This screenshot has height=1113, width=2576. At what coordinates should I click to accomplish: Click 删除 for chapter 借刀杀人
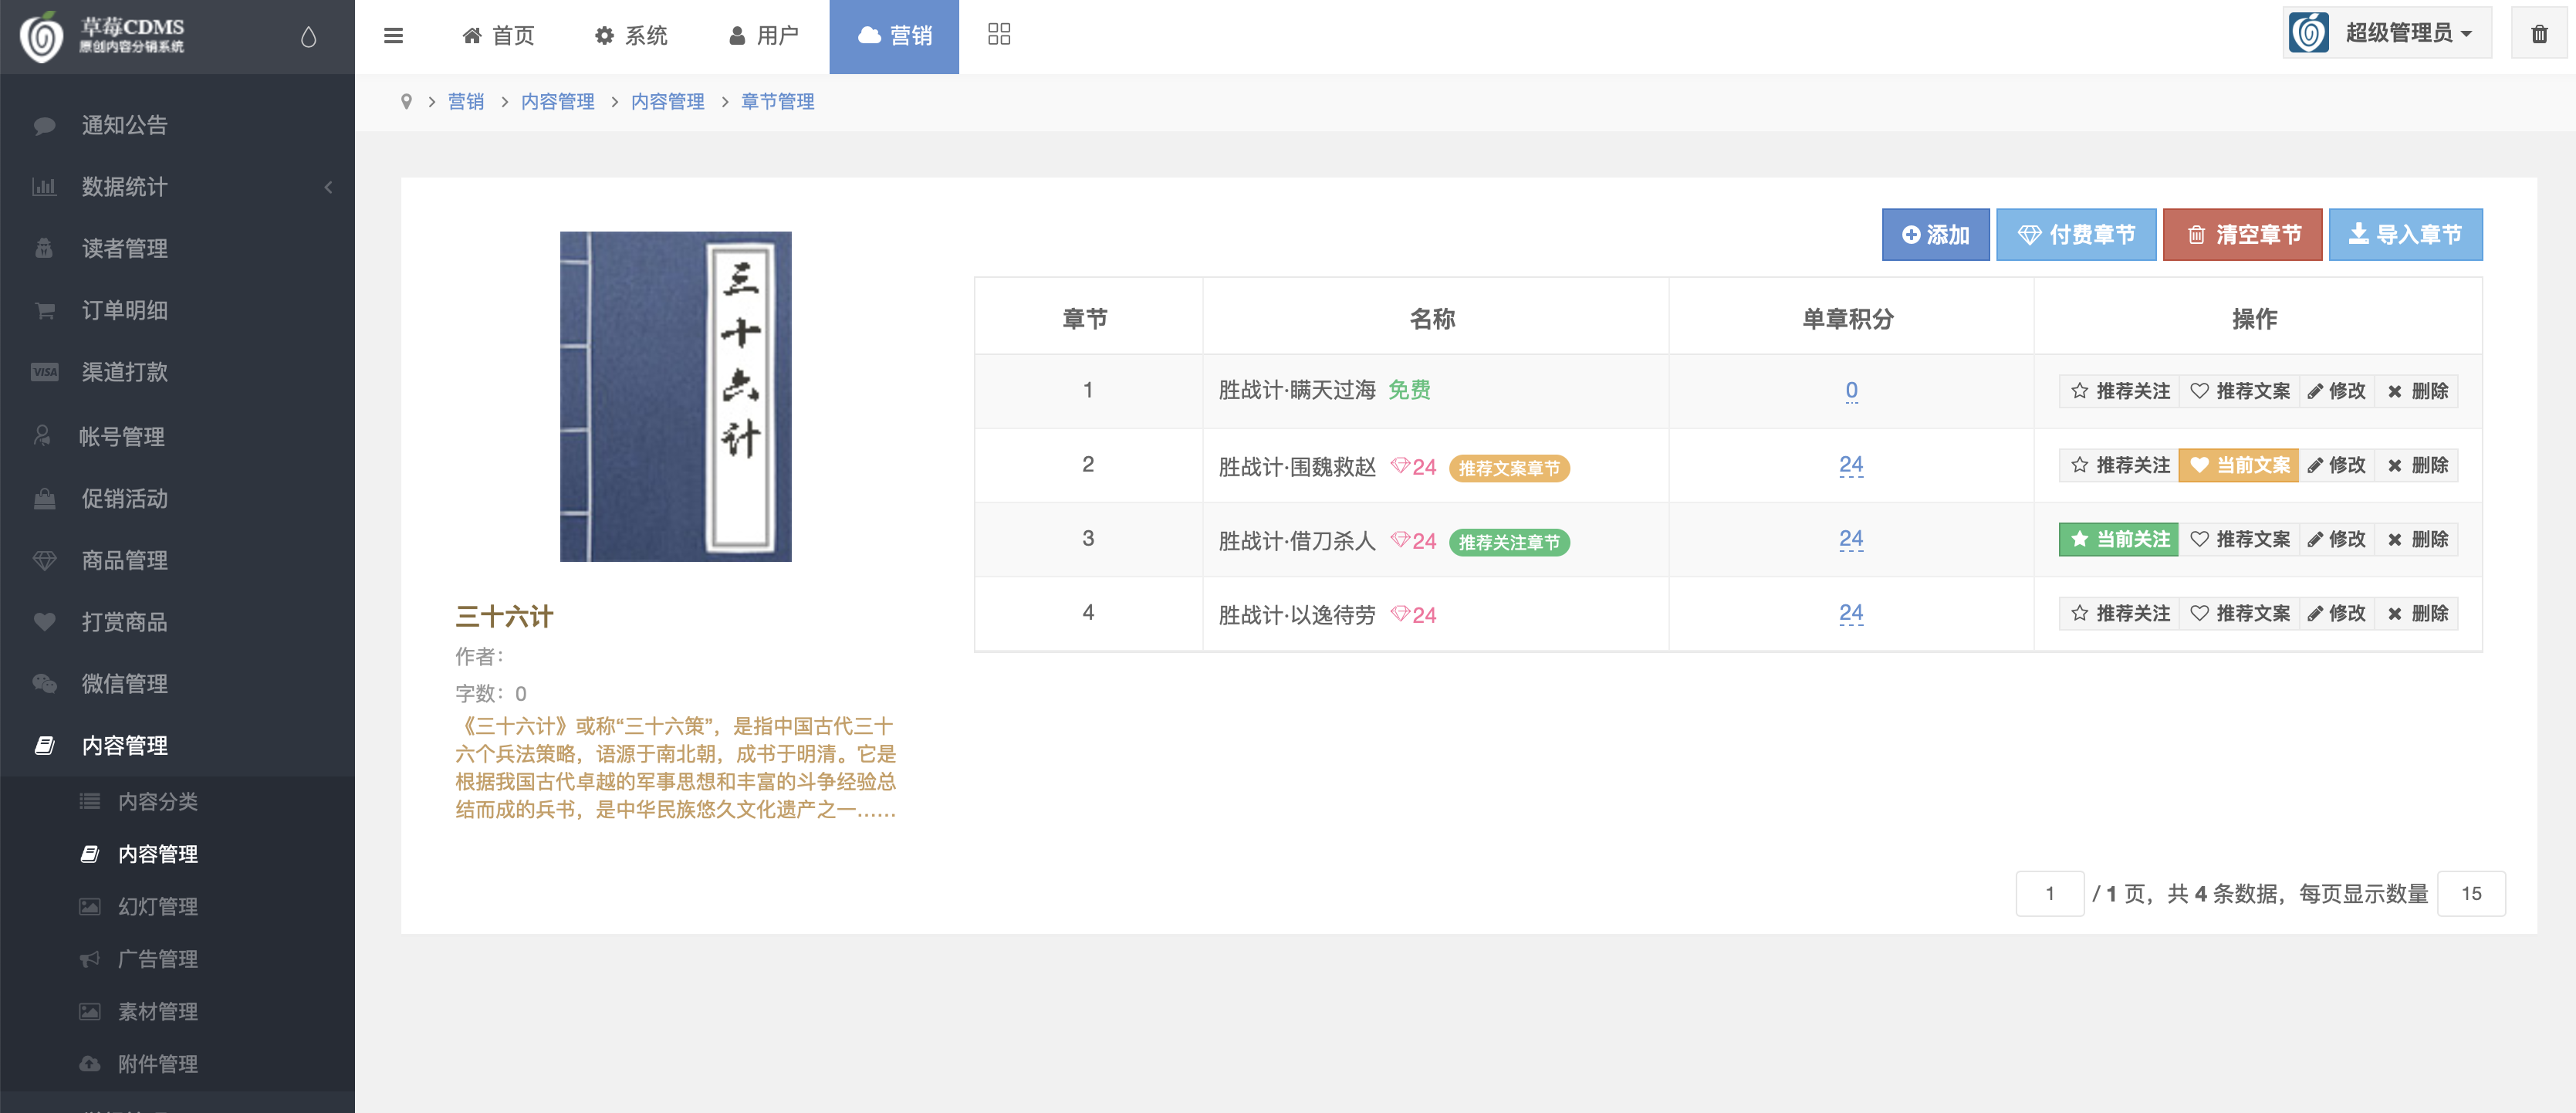(x=2417, y=539)
